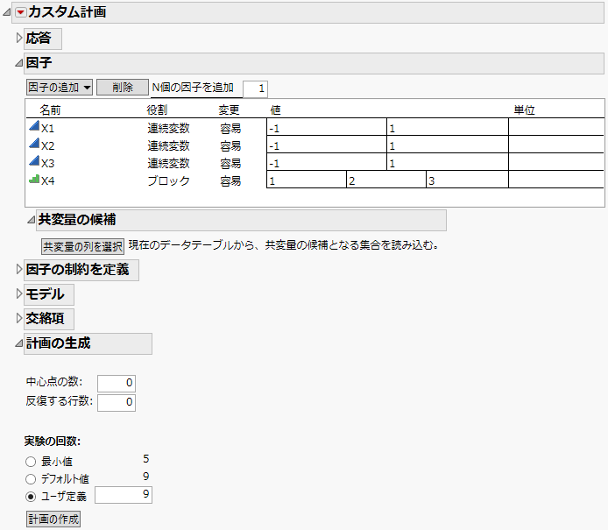The height and width of the screenshot is (530, 608).
Task: Click the X1 単位 cell
Action: (556, 127)
